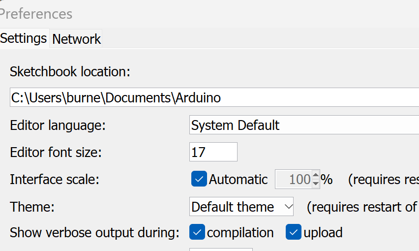Click the "Sketchbook location:" label
419x251 pixels.
[x=70, y=72]
